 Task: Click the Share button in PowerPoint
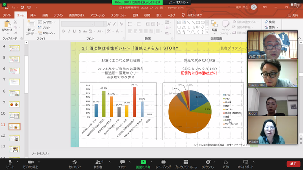point(293,15)
